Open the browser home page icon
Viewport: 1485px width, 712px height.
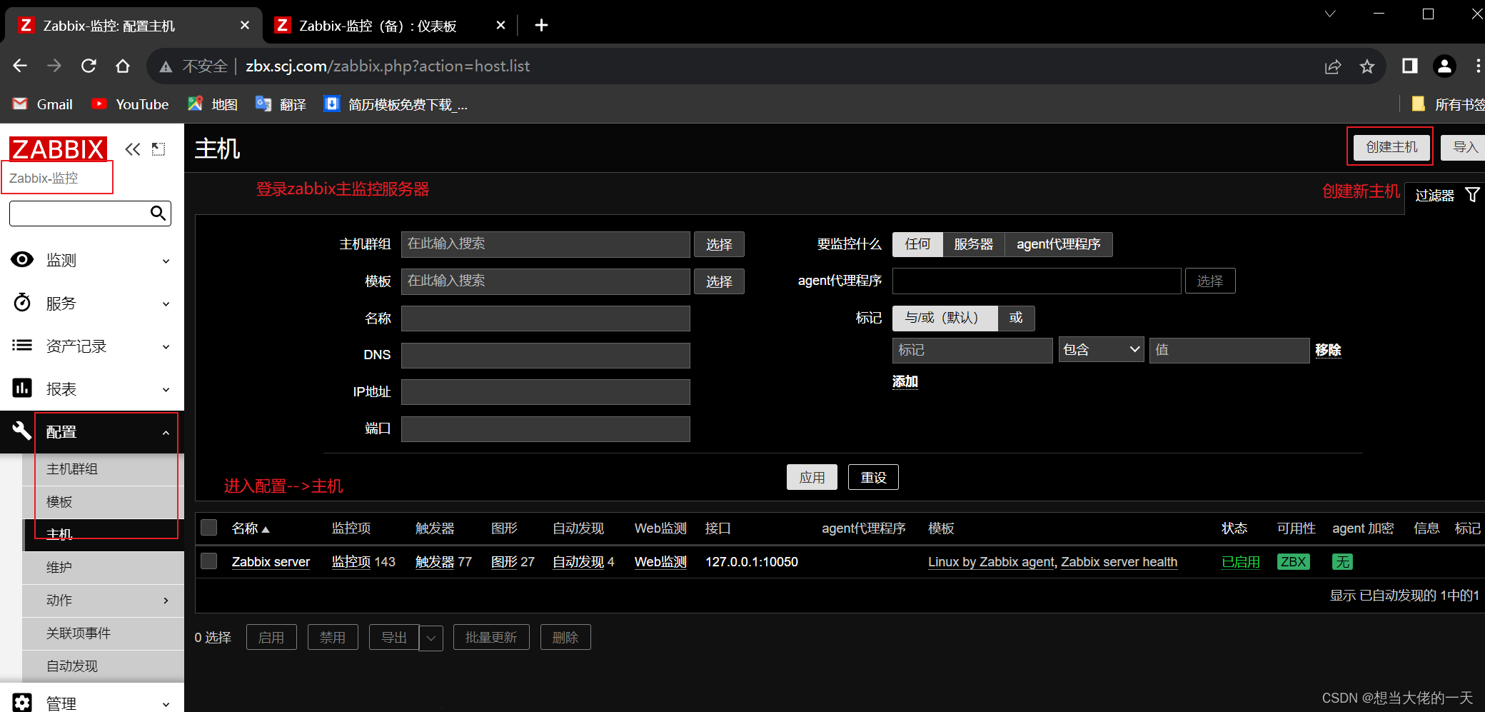[x=123, y=66]
